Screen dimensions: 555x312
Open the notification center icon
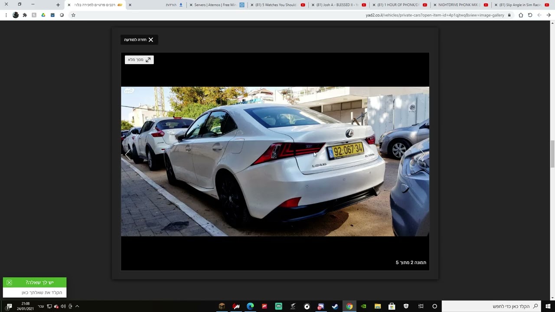9,306
